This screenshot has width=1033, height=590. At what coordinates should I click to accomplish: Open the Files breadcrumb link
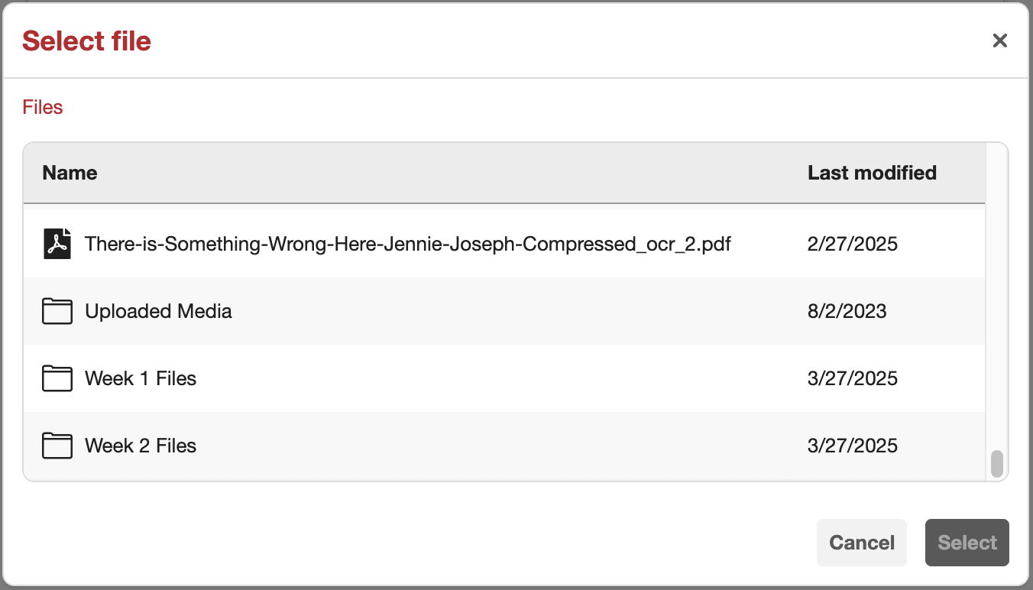(x=42, y=107)
